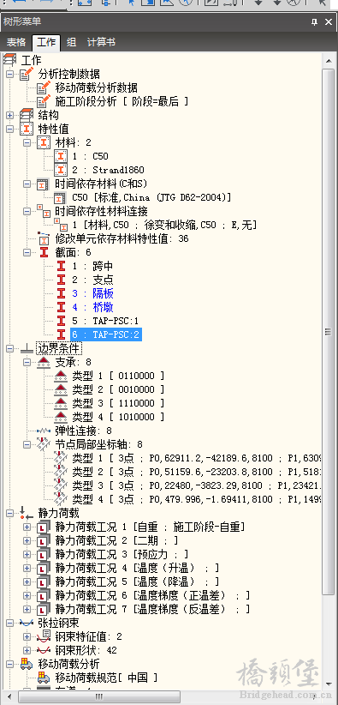Collapse the 边界条件 node
This screenshot has width=338, height=705.
[x=9, y=349]
